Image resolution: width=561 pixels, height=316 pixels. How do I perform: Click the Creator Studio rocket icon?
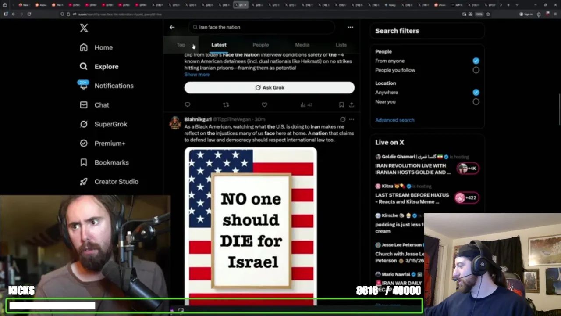[x=84, y=182]
